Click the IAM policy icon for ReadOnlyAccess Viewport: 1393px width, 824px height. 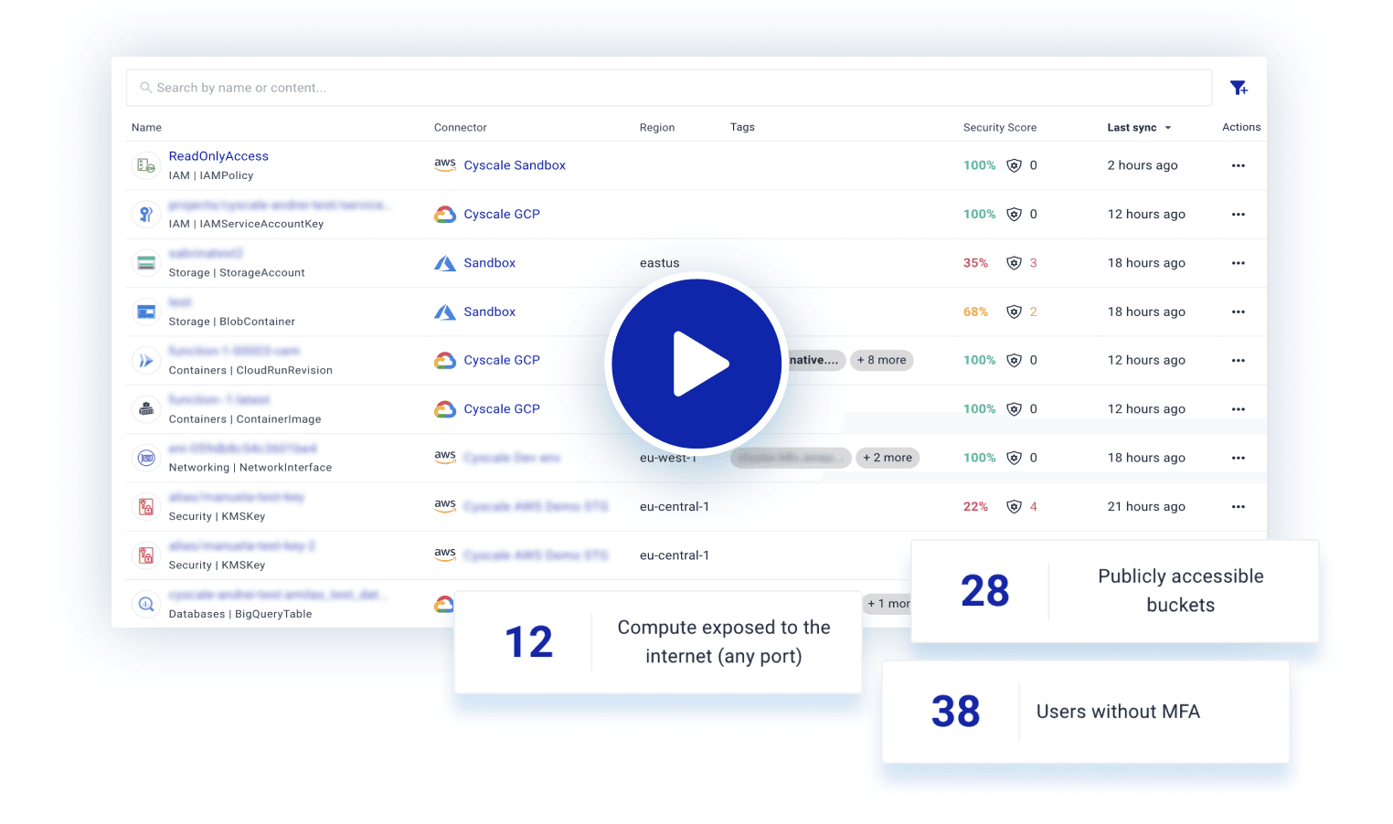tap(146, 165)
